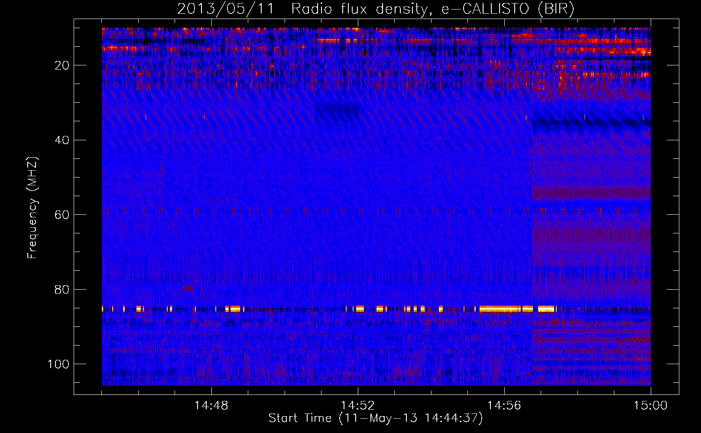Click the 'Start Time (11-May-13 14:44:37)' label

pyautogui.click(x=375, y=418)
